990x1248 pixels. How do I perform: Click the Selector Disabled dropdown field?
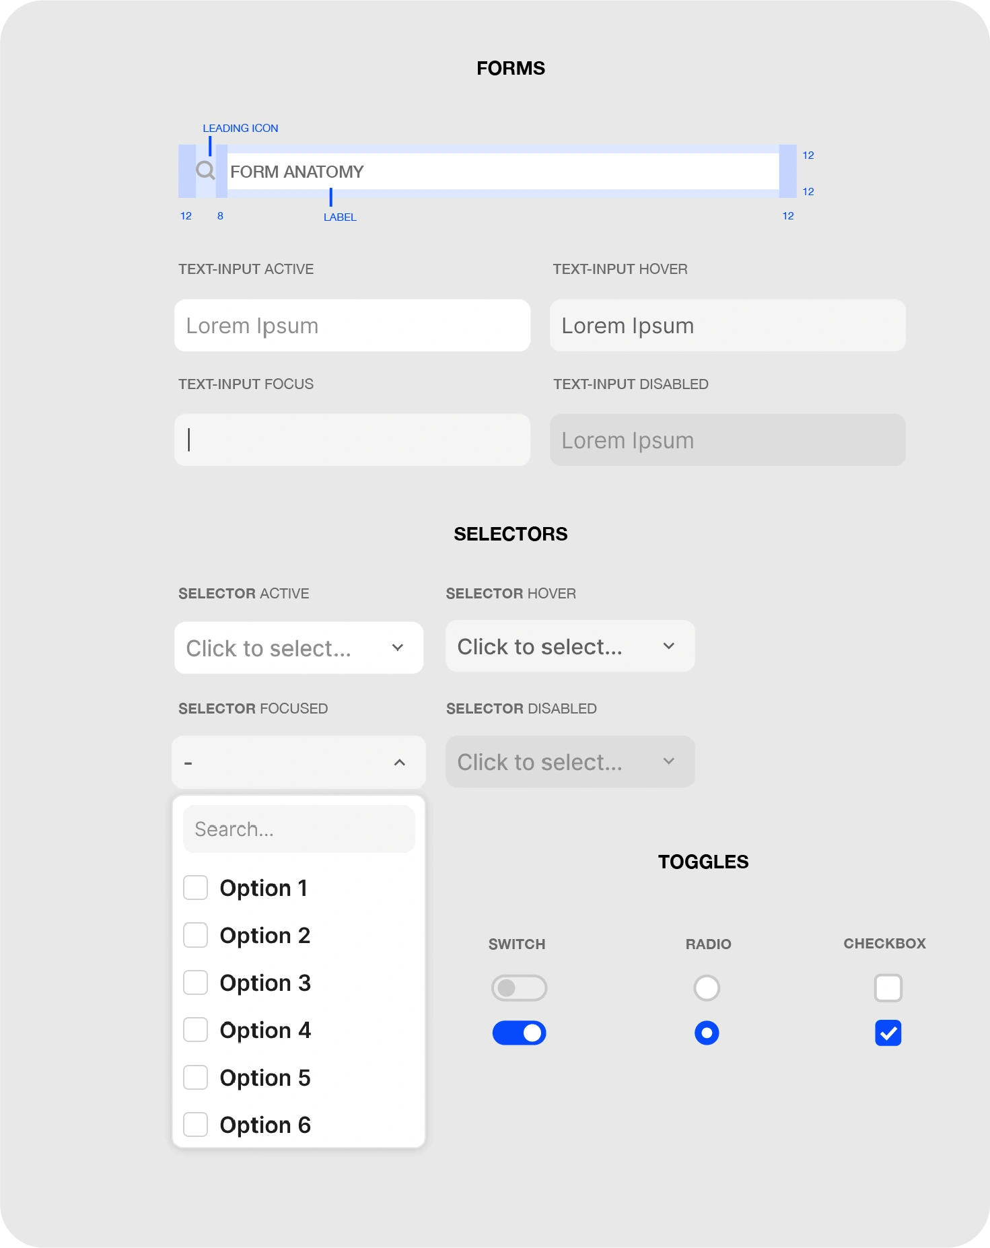pyautogui.click(x=570, y=761)
